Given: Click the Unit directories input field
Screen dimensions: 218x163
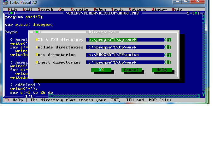Looking at the screenshot, I should (x=125, y=55).
